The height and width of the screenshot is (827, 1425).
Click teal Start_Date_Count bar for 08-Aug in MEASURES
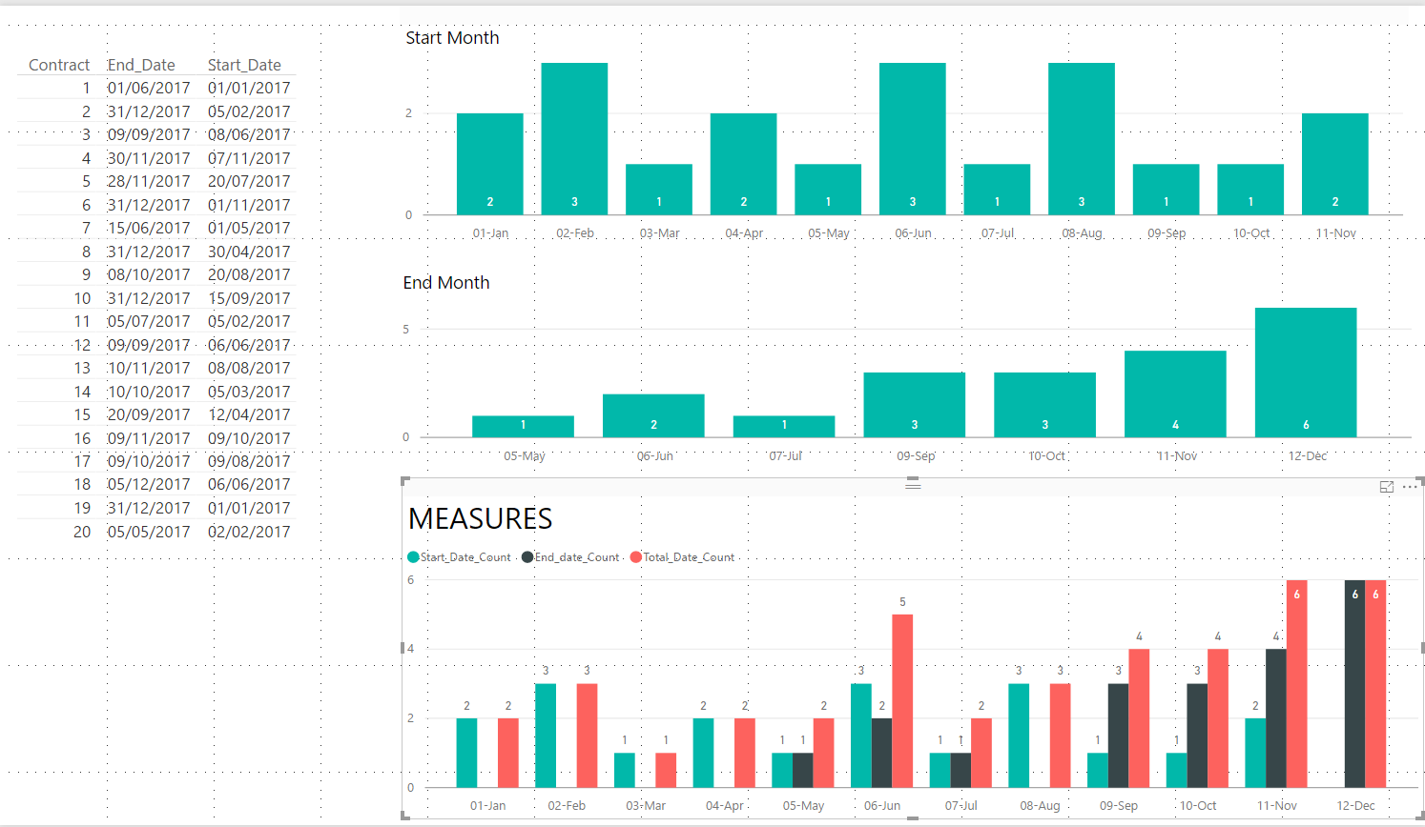tap(1019, 736)
